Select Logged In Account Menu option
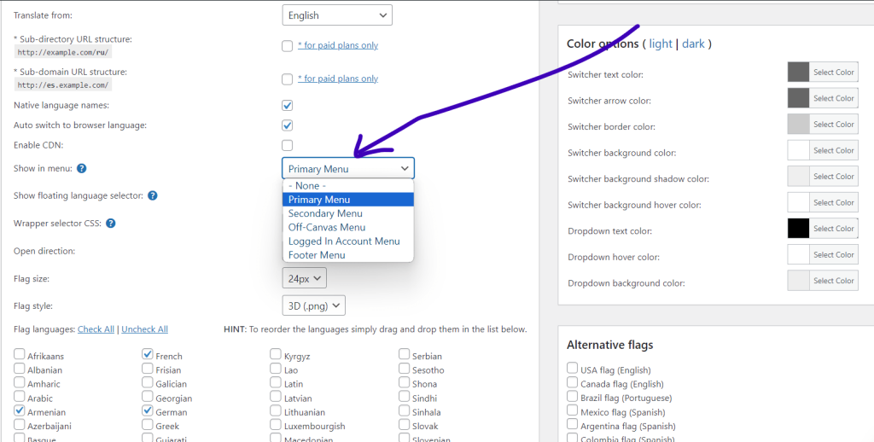874x442 pixels. [348, 241]
